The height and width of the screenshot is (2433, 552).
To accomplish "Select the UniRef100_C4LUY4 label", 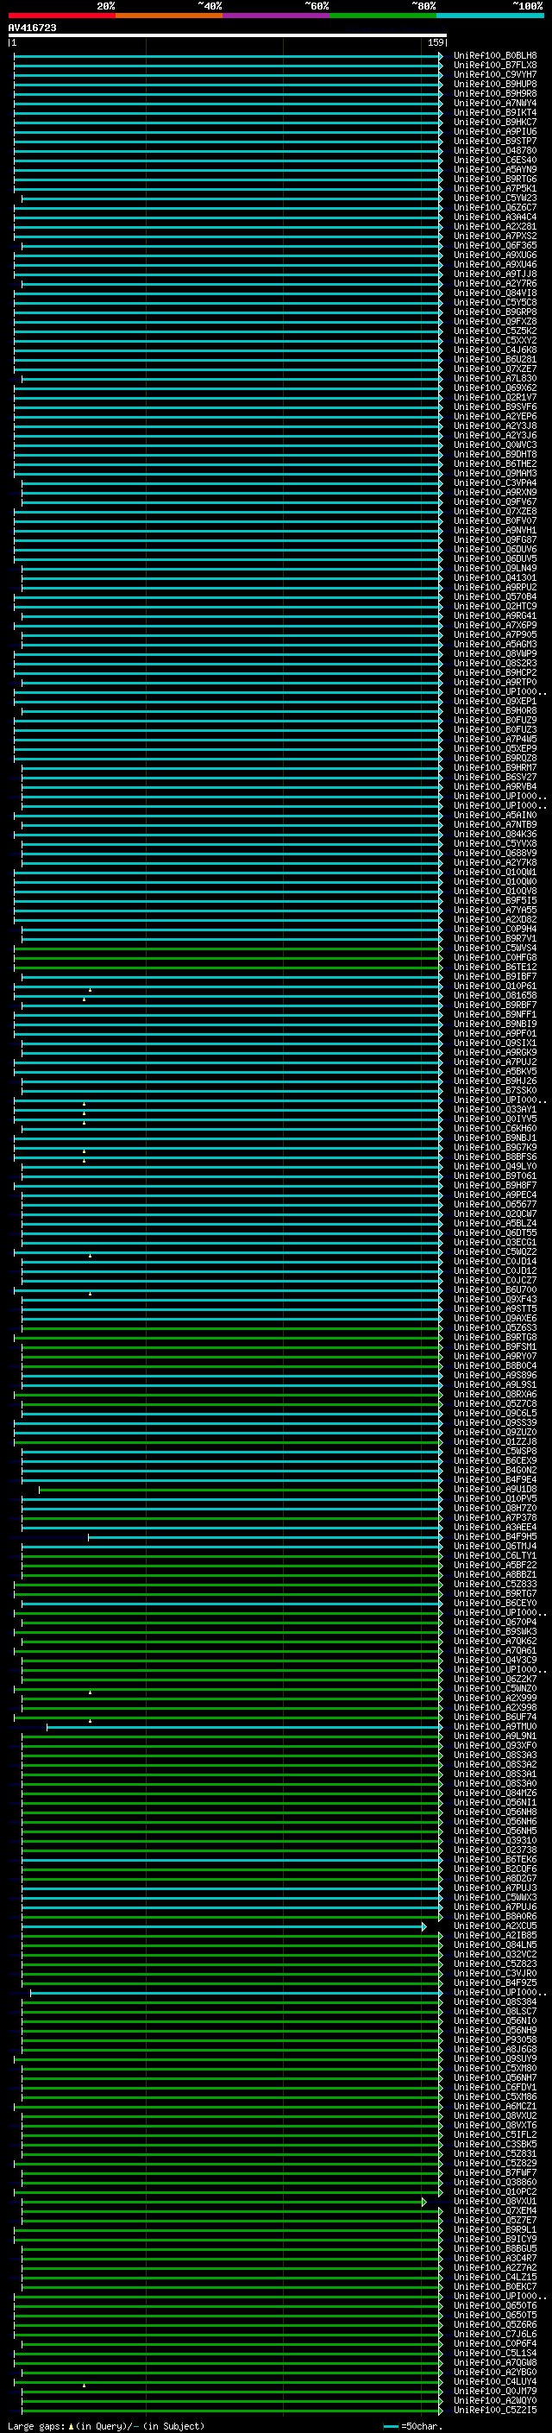I will pos(495,2381).
